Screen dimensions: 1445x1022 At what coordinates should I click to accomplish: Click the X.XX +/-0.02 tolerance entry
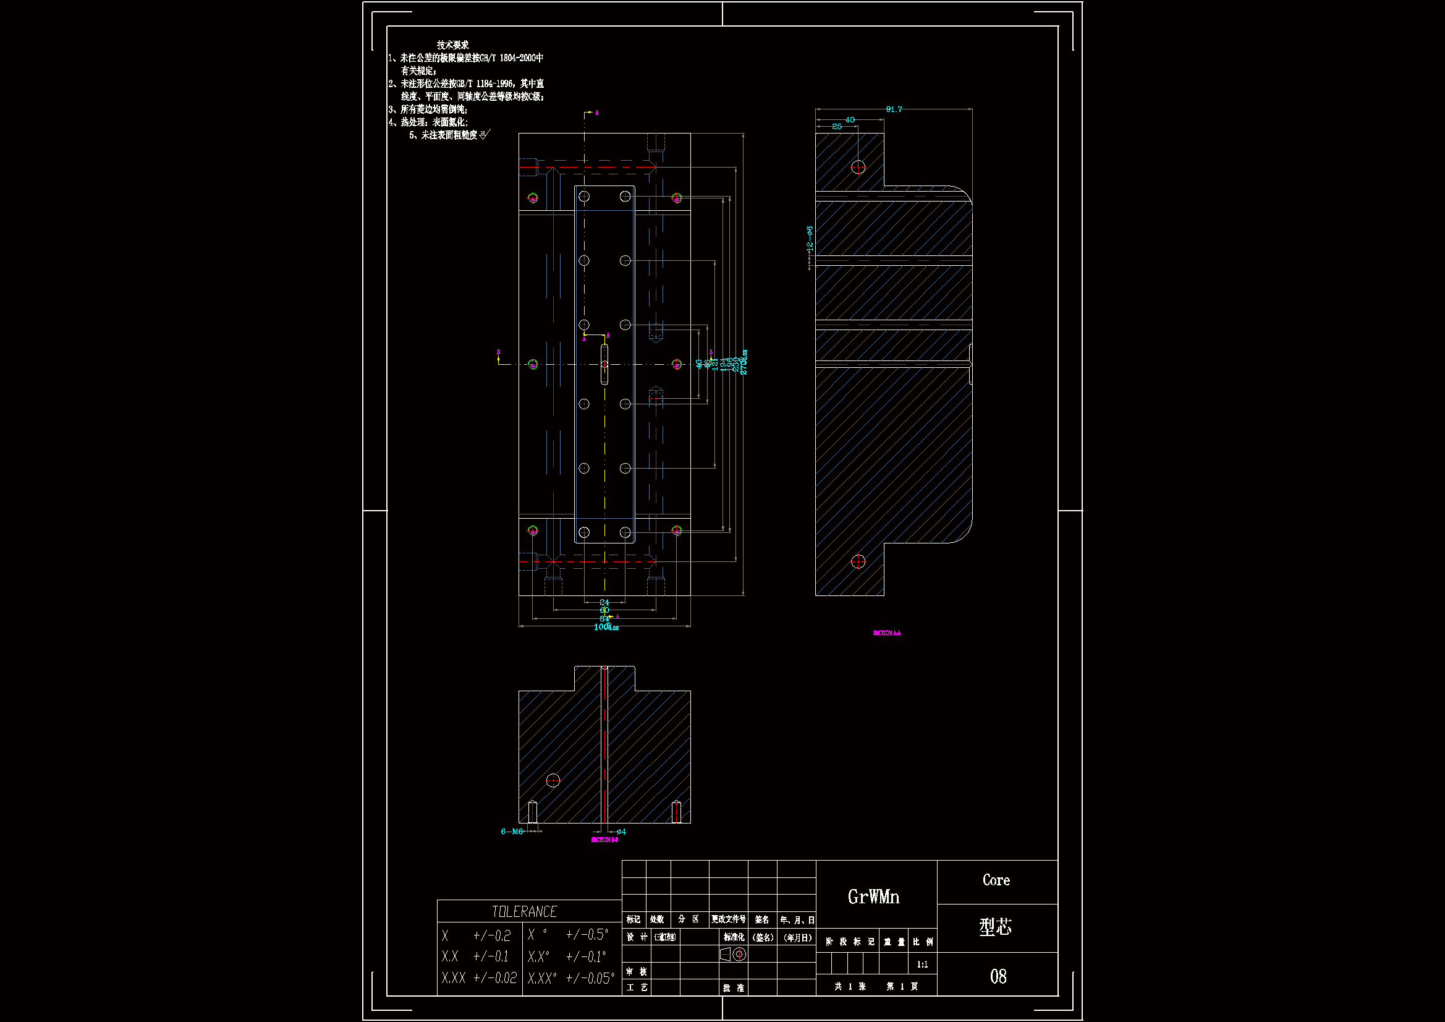tap(479, 978)
